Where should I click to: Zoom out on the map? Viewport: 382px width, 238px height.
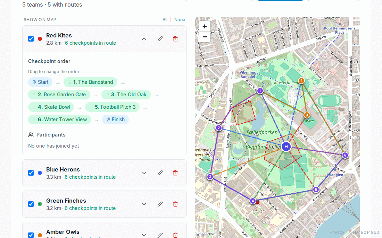tap(205, 37)
